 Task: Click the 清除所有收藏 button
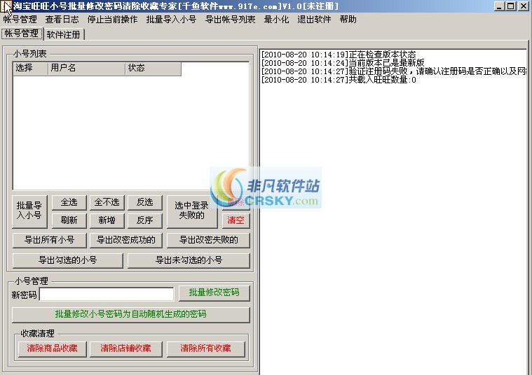click(x=205, y=348)
